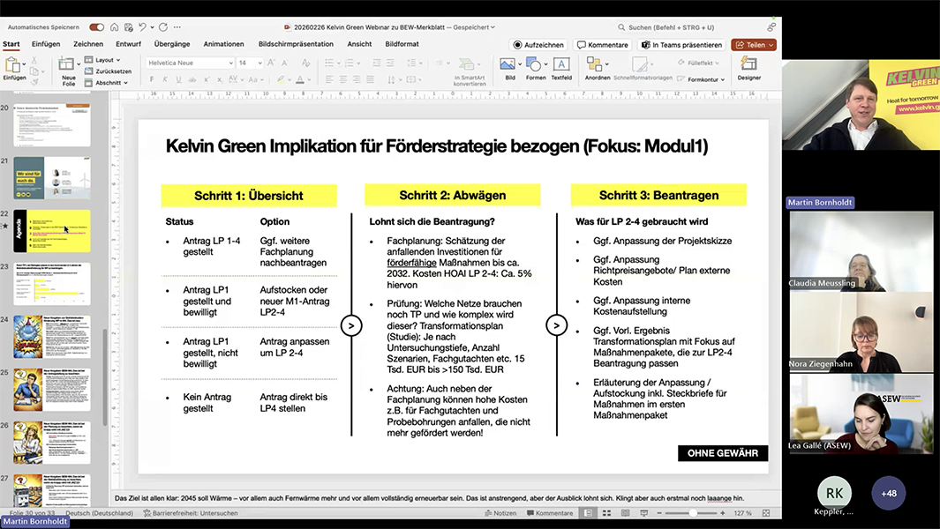Insert a Textfeld text box
This screenshot has height=529, width=940.
[561, 68]
